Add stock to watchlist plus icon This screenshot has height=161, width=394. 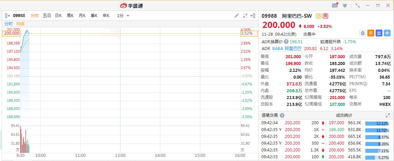(x=387, y=33)
